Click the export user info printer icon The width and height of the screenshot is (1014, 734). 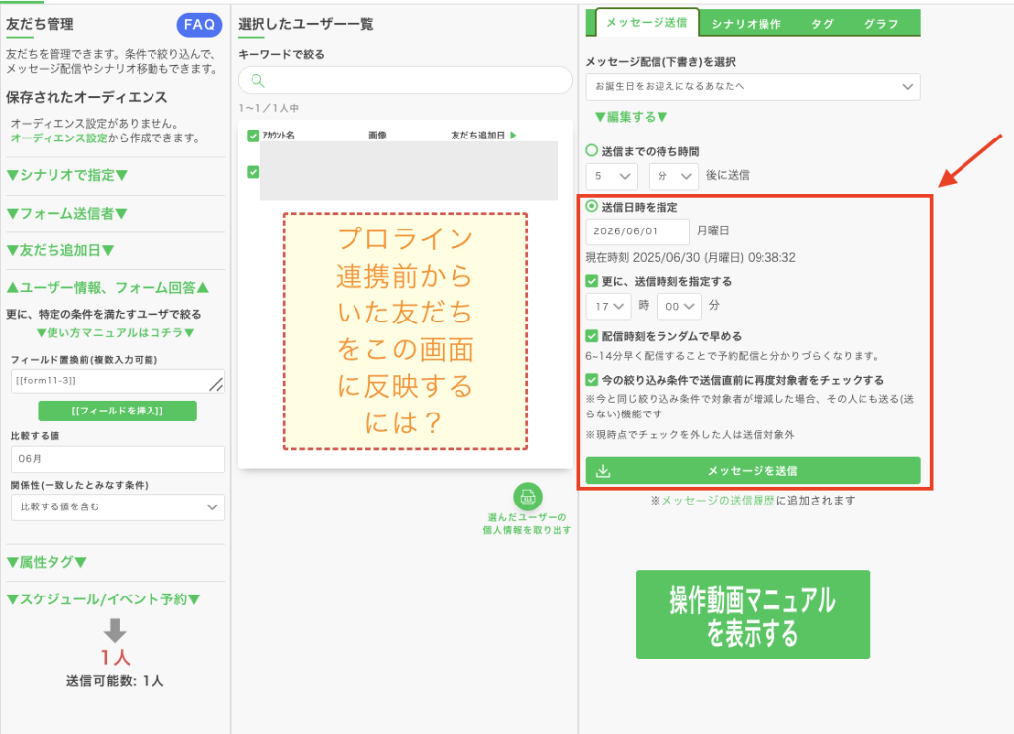tap(528, 497)
